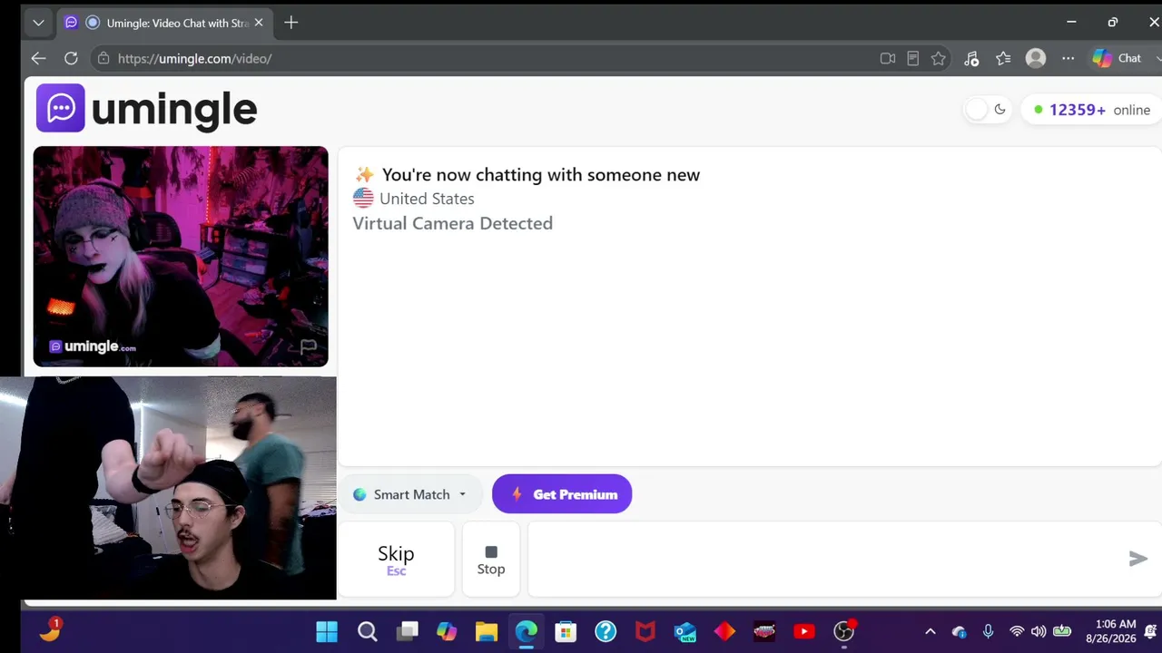Show hidden system tray icons
This screenshot has height=653, width=1162.
click(930, 631)
